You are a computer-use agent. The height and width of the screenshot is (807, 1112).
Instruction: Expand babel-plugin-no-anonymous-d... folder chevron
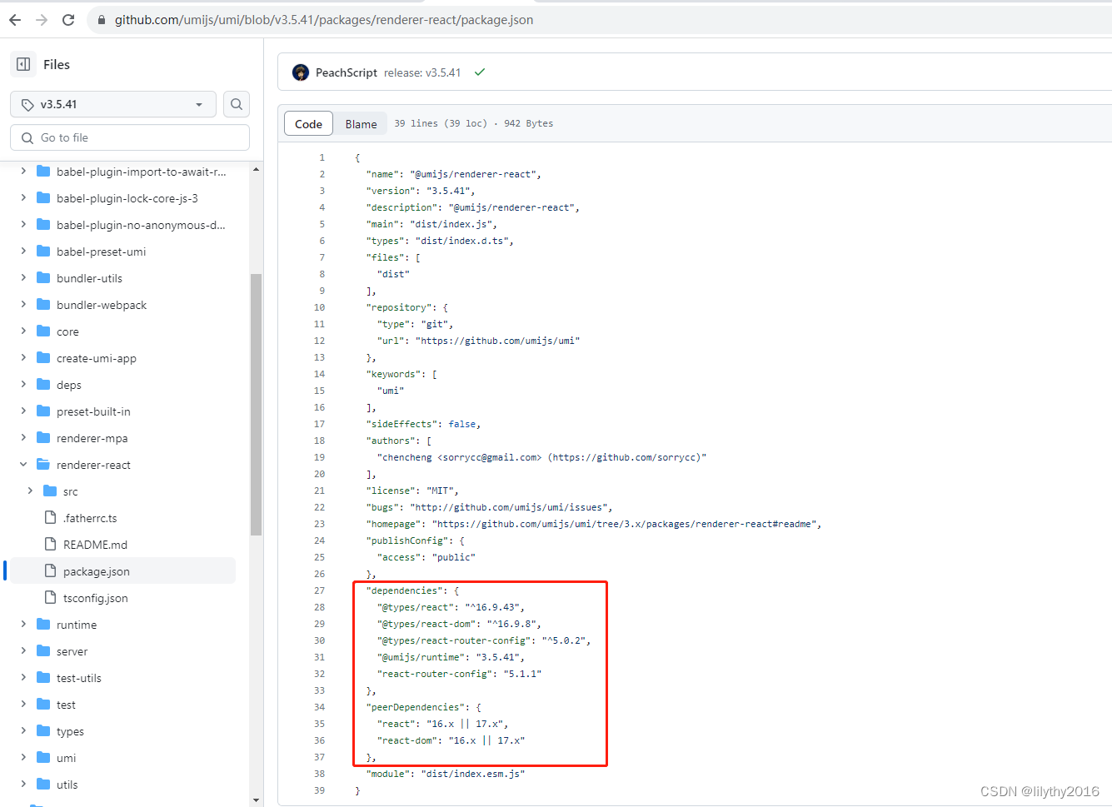(x=23, y=225)
